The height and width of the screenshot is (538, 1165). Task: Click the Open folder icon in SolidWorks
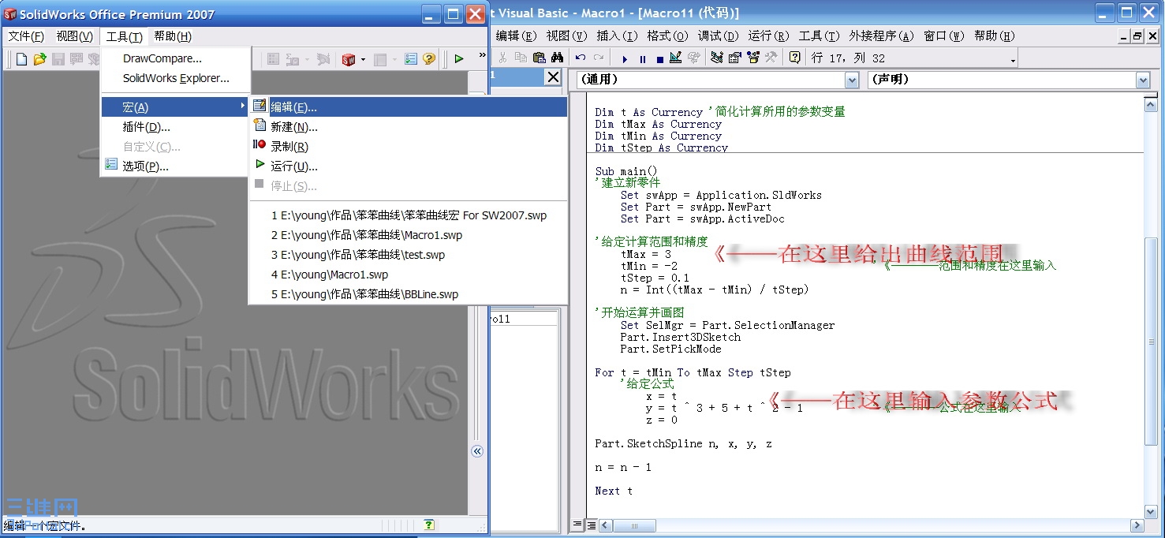39,59
